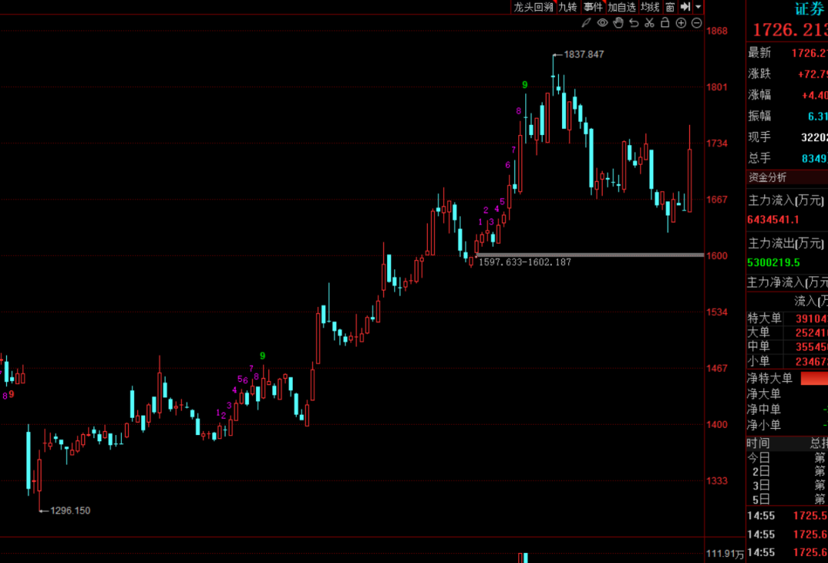Click the red 净特大单 net flow bar
Viewport: 828px width, 563px height.
click(x=813, y=378)
